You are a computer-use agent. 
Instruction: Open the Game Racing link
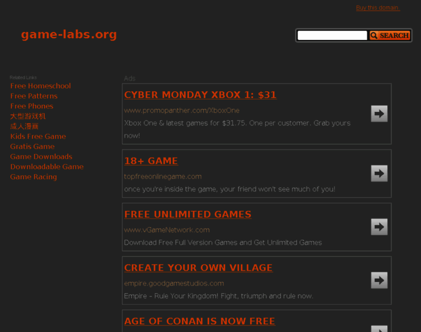click(x=34, y=177)
